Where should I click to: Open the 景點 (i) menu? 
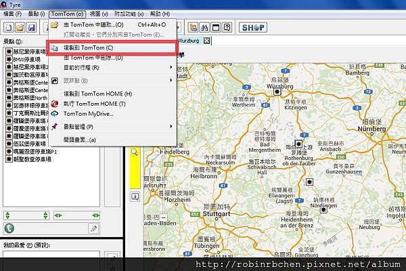click(37, 14)
